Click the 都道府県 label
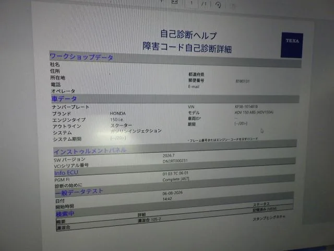This screenshot has height=251, width=334. (196, 74)
